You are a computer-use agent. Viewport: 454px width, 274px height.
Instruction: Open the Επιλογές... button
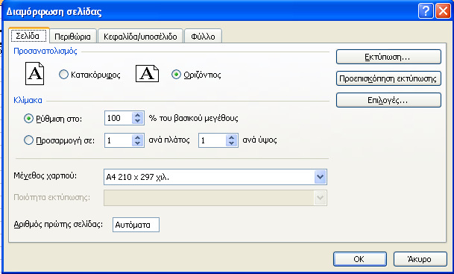coord(388,100)
